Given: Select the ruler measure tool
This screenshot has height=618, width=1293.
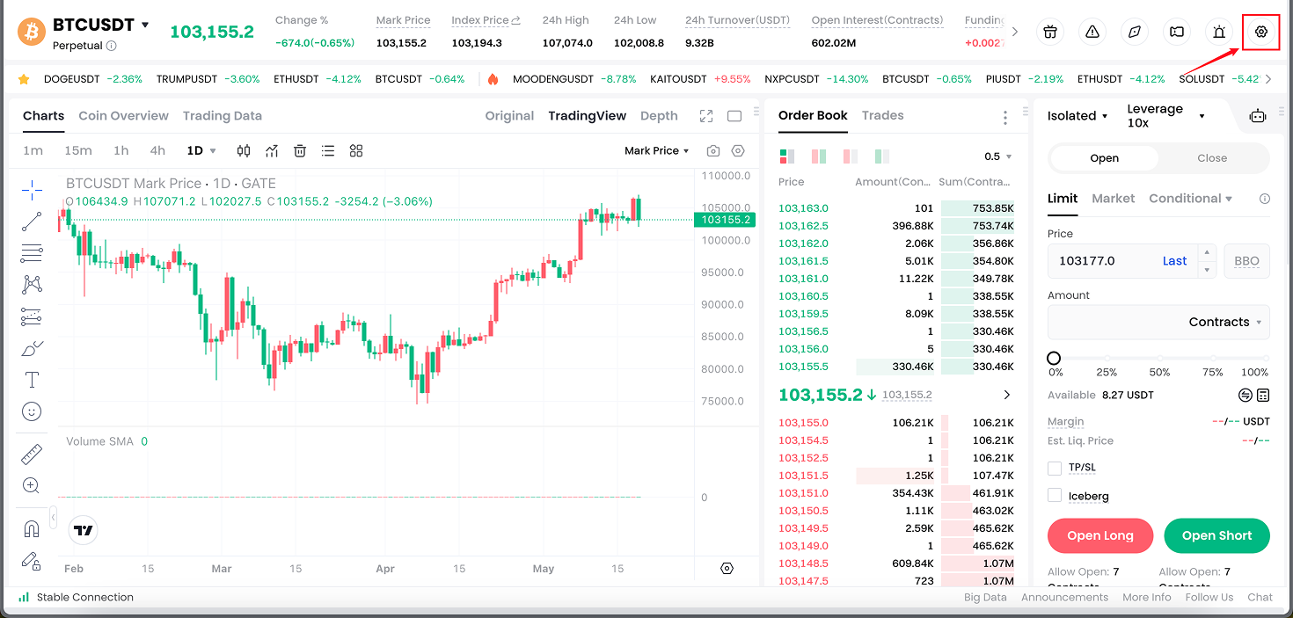Looking at the screenshot, I should pos(32,454).
